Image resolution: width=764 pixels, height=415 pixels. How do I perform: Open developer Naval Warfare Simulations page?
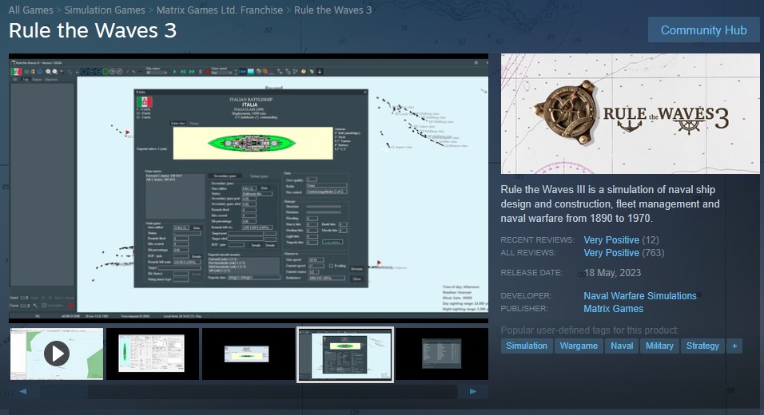(640, 296)
